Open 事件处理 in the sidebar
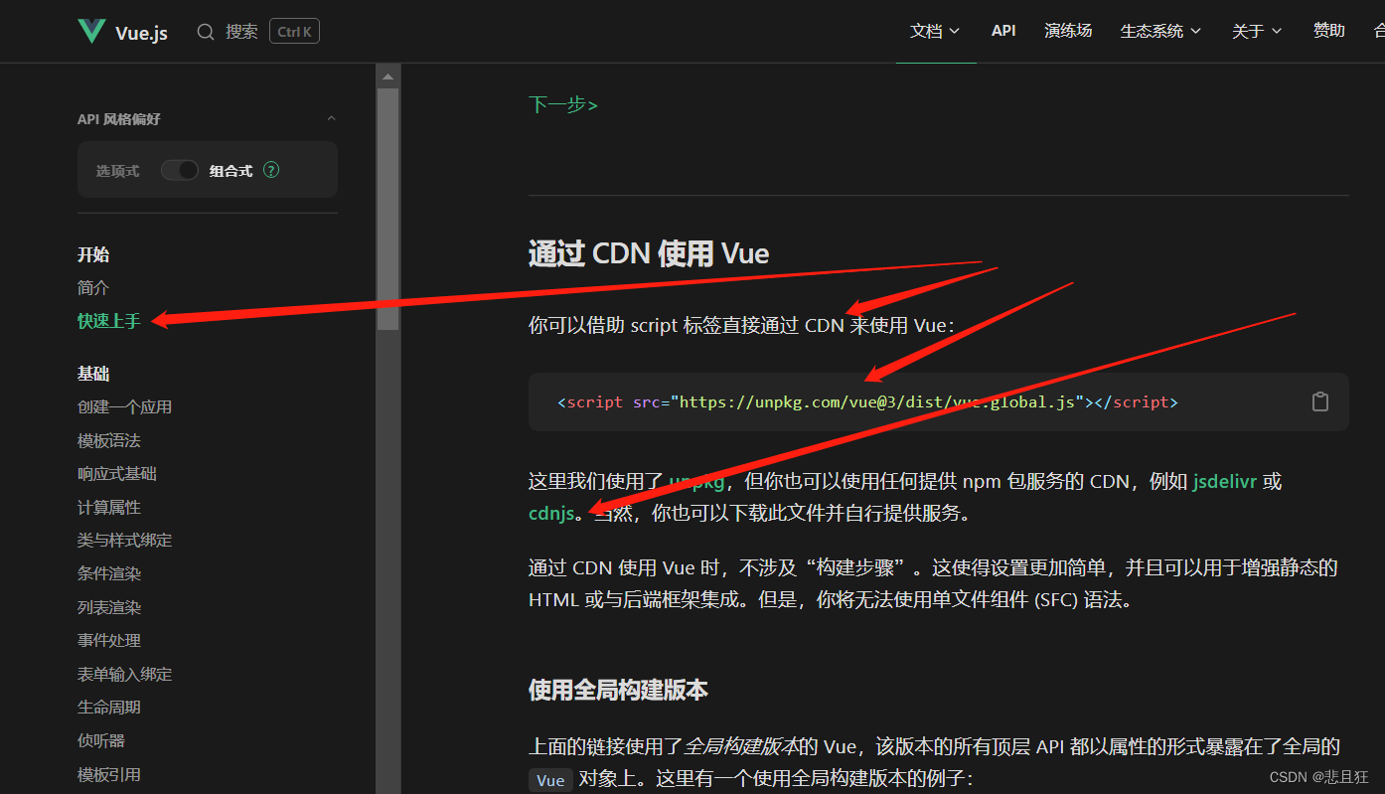 (x=109, y=641)
